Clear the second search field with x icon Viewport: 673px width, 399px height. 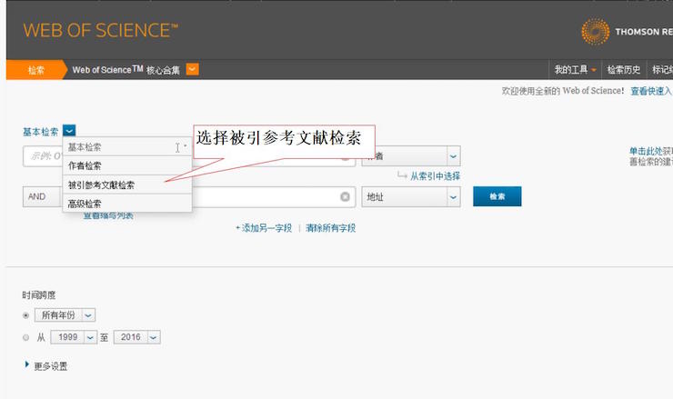pyautogui.click(x=345, y=197)
